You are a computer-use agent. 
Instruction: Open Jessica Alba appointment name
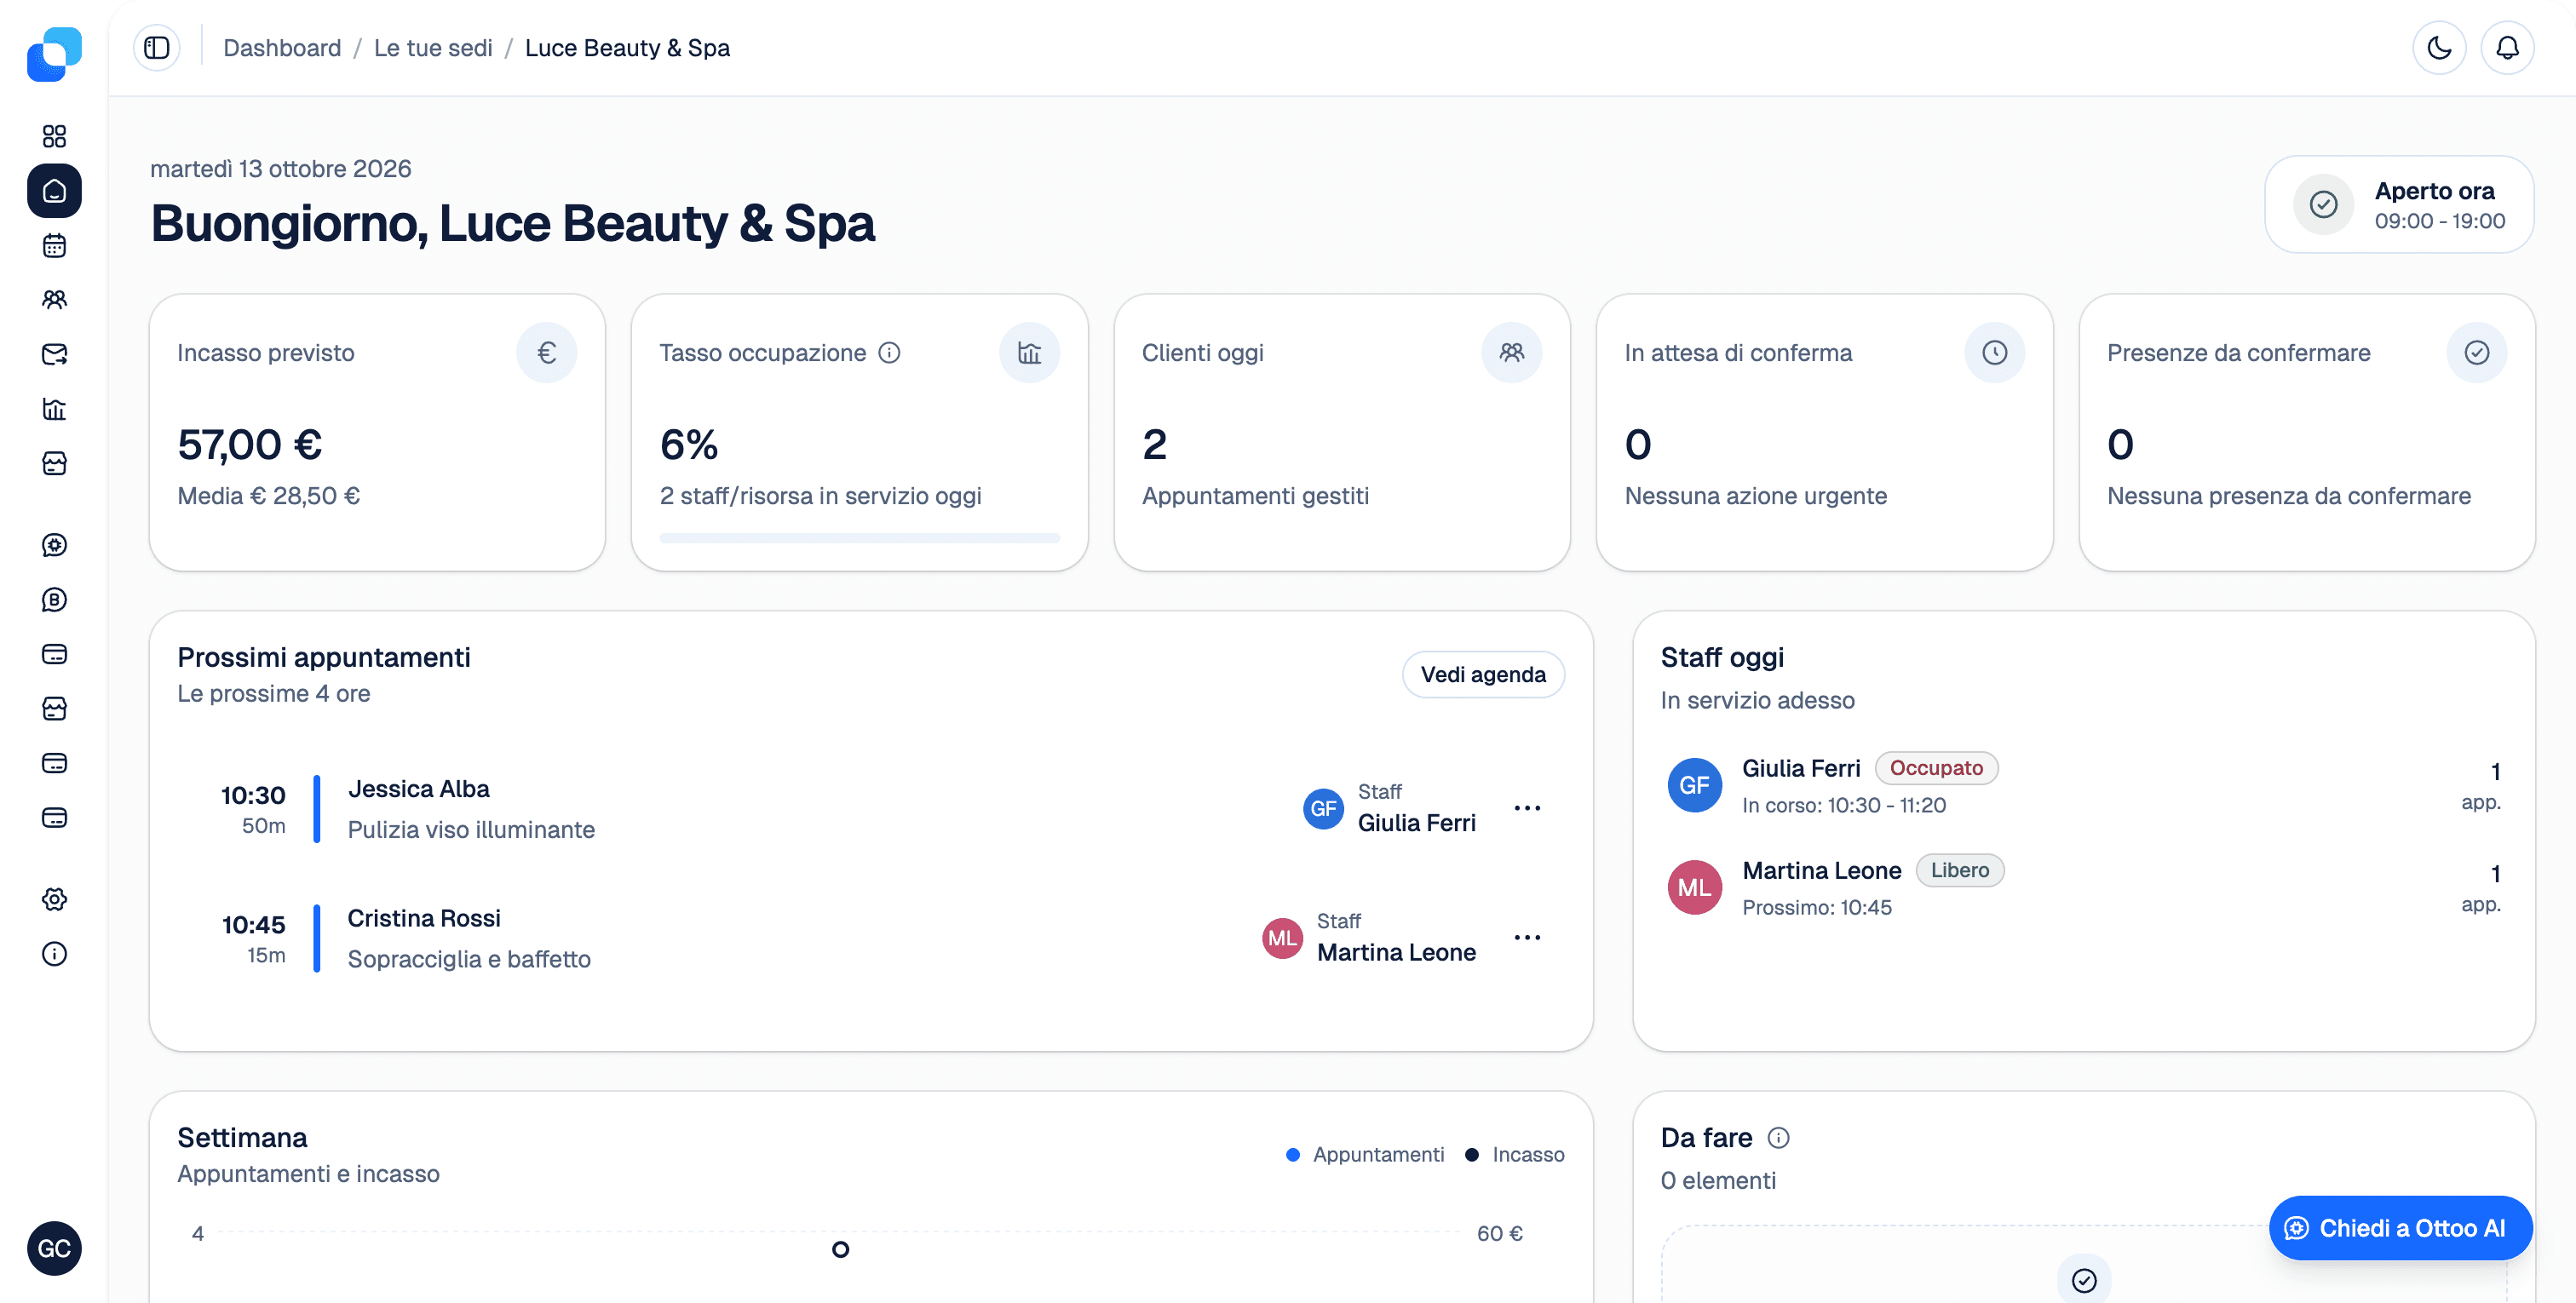418,789
